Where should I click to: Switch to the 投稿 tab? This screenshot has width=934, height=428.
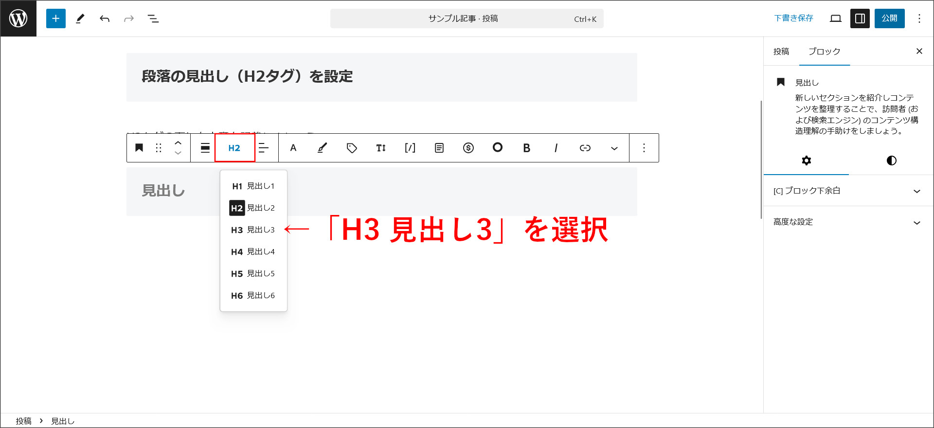tap(781, 52)
